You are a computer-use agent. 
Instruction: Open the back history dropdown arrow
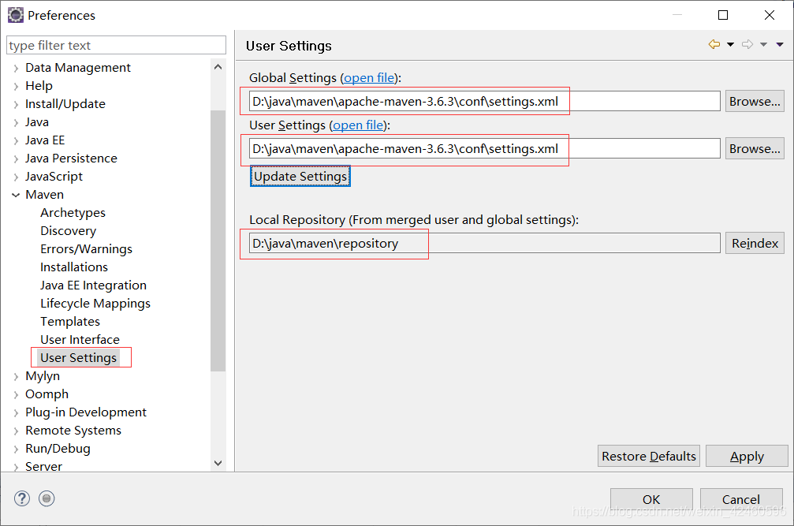730,45
